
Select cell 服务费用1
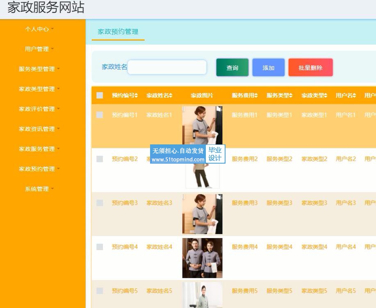(245, 115)
